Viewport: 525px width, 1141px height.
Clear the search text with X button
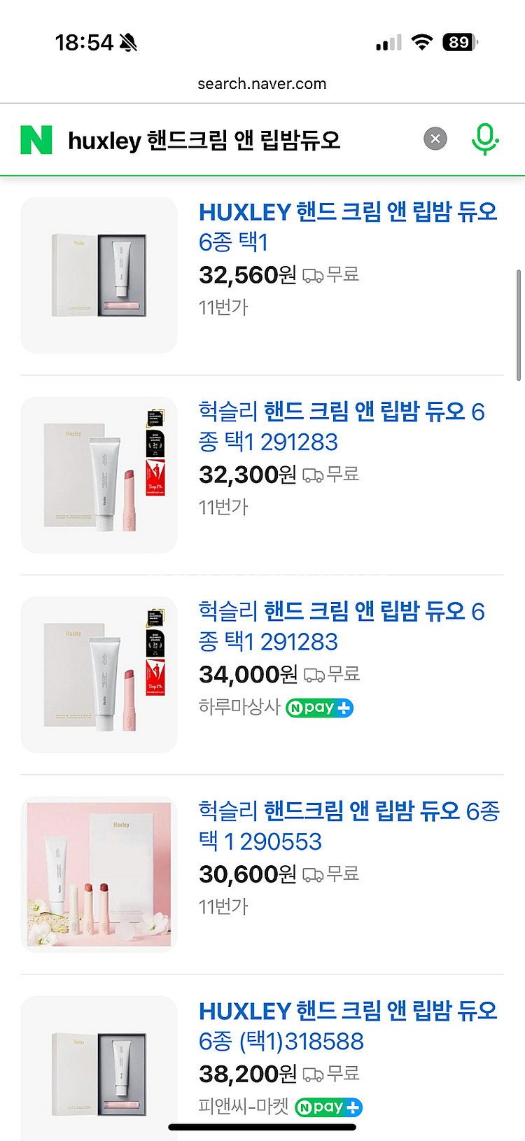coord(435,139)
